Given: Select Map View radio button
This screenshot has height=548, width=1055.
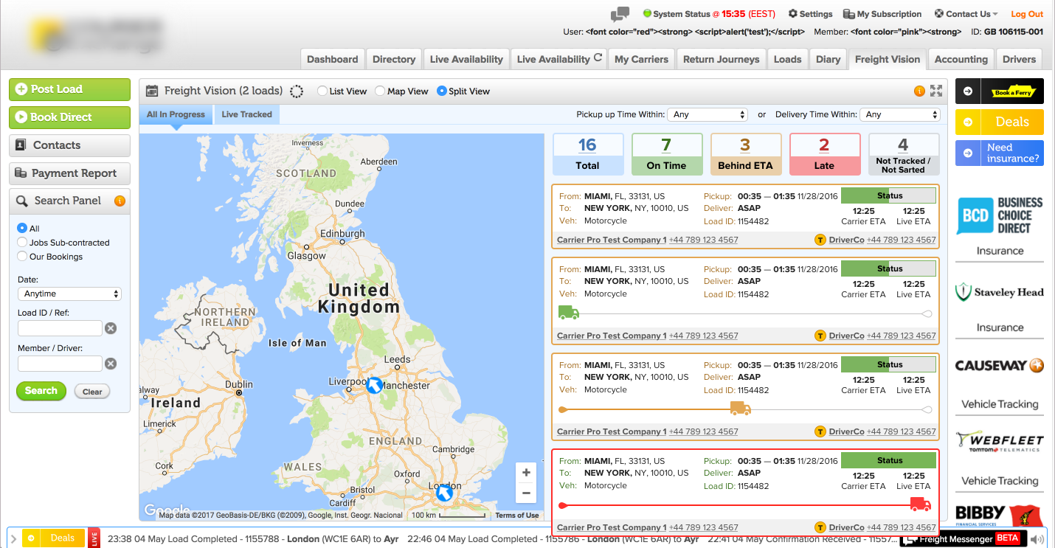Looking at the screenshot, I should [380, 91].
